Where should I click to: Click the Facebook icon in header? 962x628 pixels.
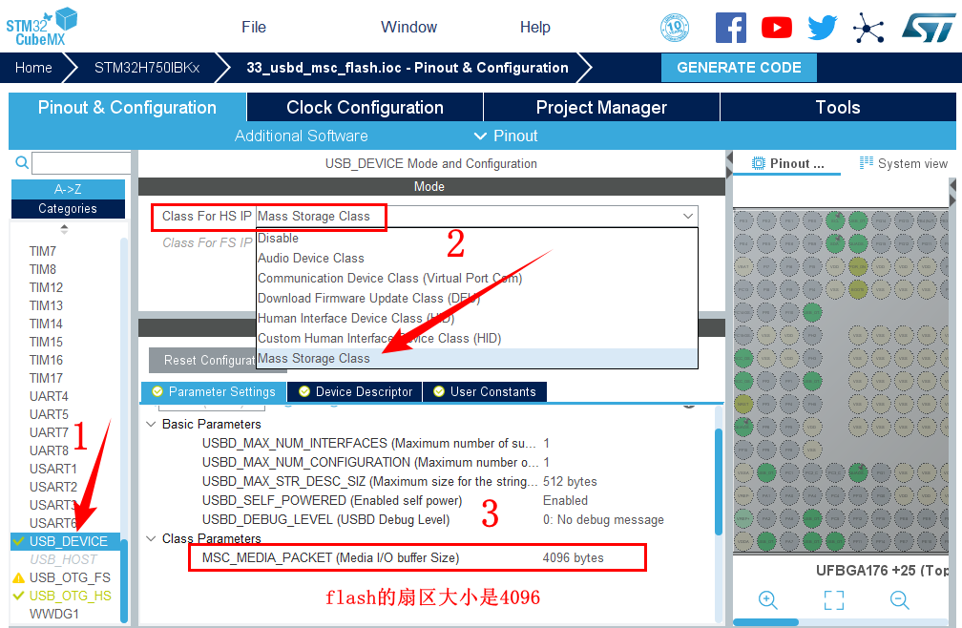click(730, 27)
